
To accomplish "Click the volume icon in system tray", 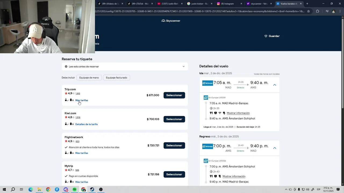I will [307, 190].
